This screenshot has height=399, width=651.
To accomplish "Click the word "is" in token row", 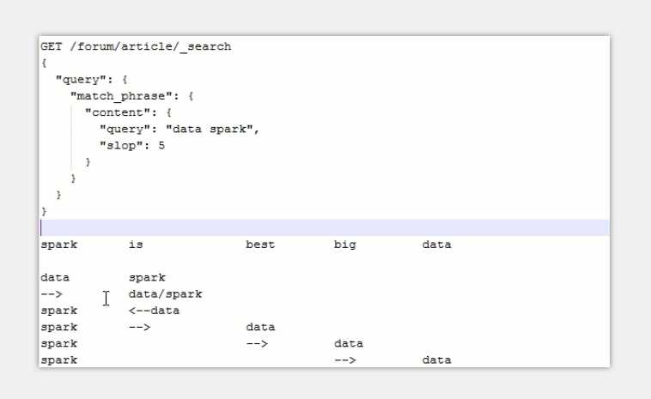I will tap(136, 245).
